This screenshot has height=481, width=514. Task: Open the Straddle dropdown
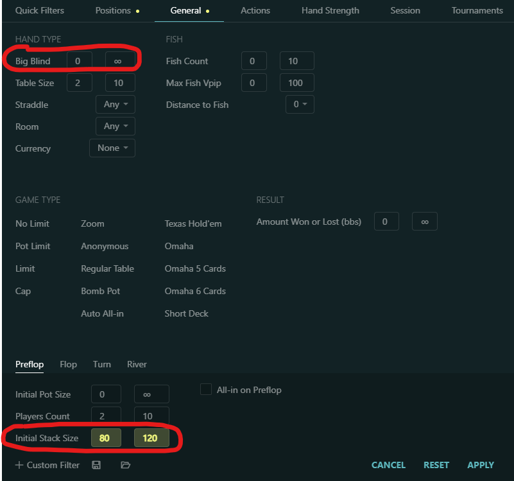pyautogui.click(x=116, y=105)
